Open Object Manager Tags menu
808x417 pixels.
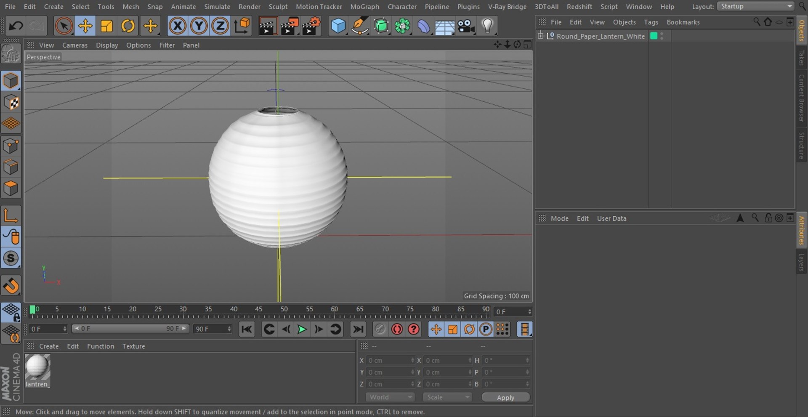pyautogui.click(x=651, y=22)
